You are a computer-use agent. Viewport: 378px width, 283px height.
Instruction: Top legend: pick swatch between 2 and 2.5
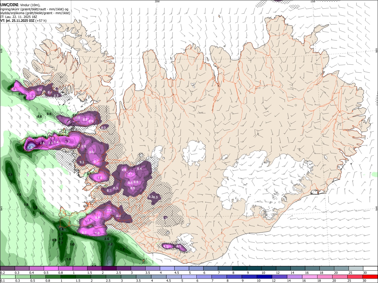[109, 269]
